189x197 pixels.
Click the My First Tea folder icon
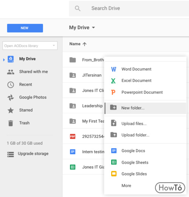point(73,121)
